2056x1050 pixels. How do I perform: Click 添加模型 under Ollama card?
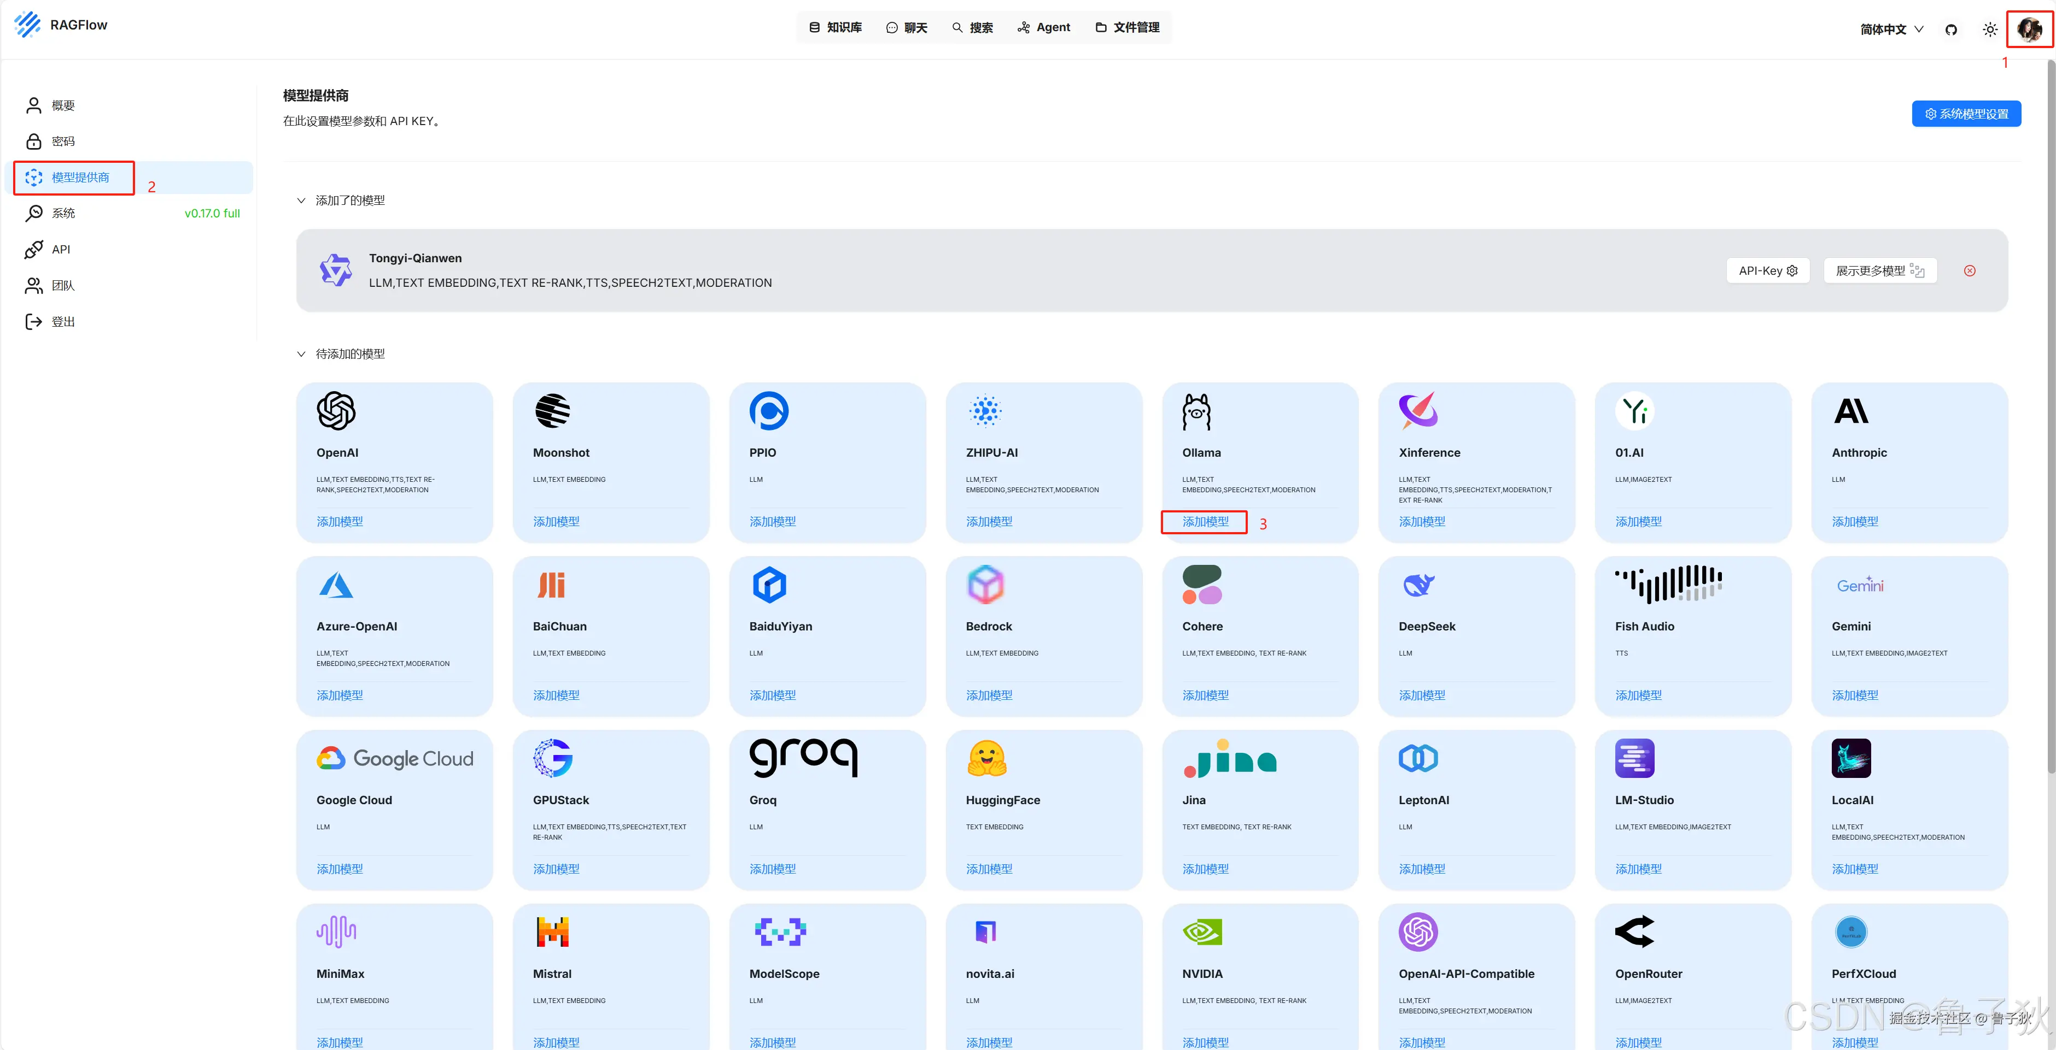1205,521
